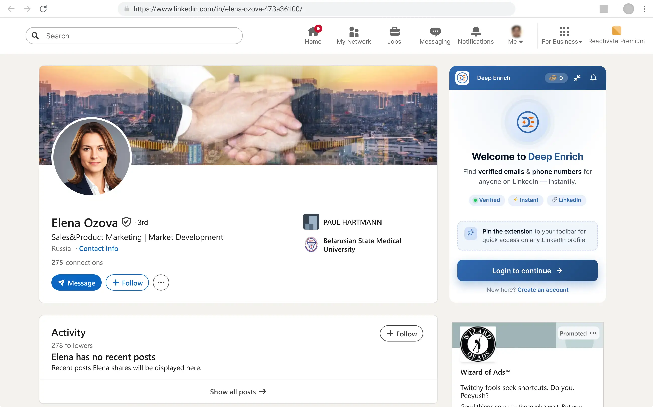Viewport: 653px width, 407px height.
Task: Click the Verified tag chip
Action: pos(487,200)
